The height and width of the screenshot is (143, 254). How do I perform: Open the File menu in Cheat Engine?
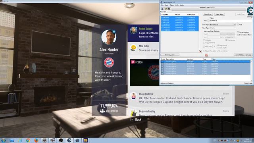[162, 5]
